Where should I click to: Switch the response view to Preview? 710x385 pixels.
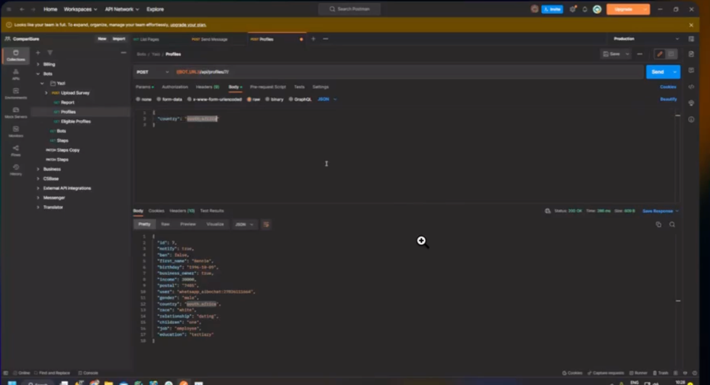(188, 224)
